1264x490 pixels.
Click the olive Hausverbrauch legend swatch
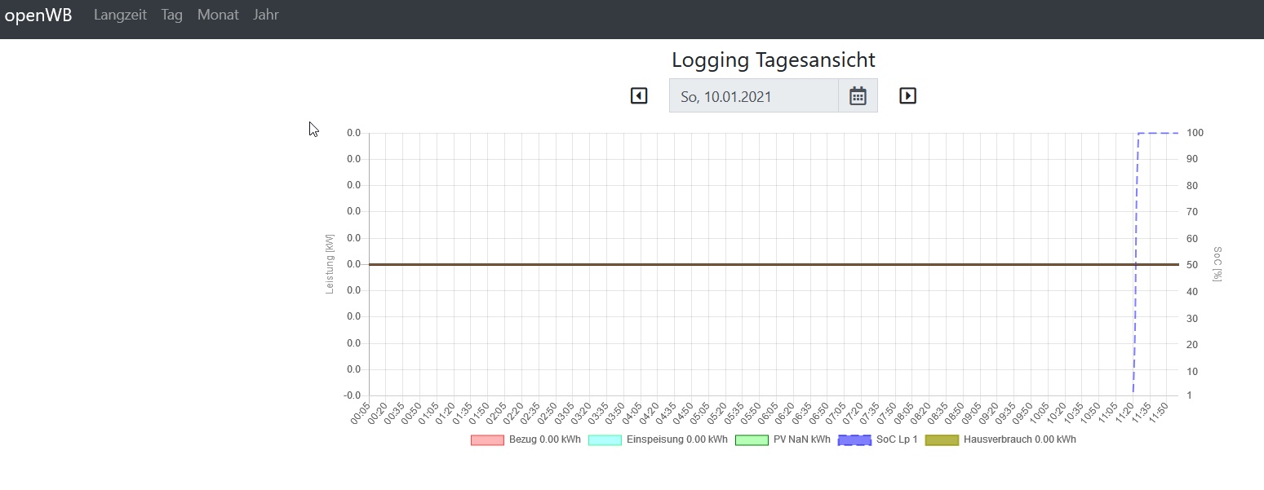(942, 440)
